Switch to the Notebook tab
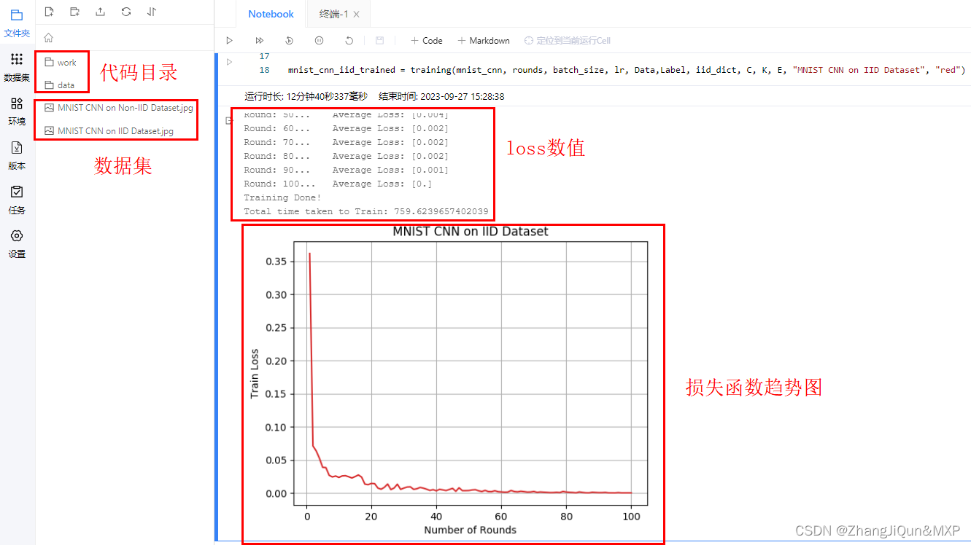The image size is (971, 545). 271,14
